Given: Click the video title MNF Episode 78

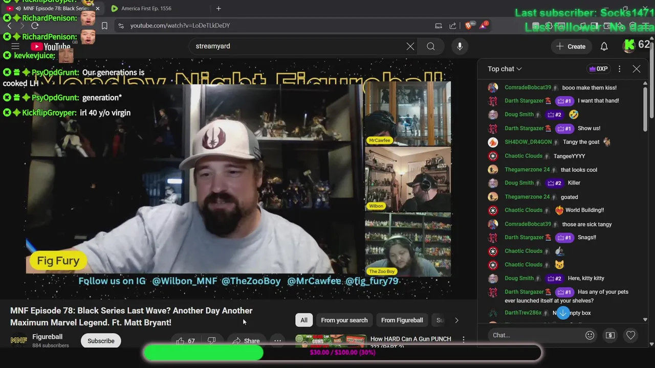Looking at the screenshot, I should click(132, 316).
